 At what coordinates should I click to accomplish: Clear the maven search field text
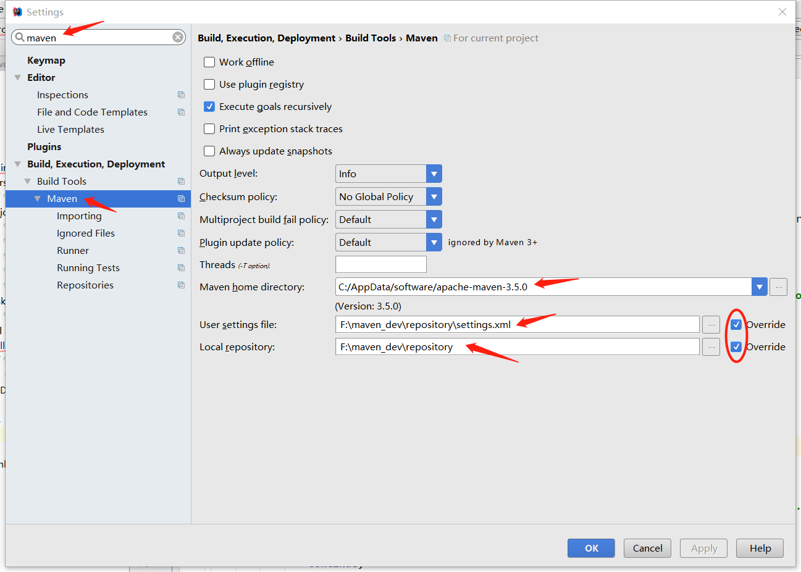point(178,37)
